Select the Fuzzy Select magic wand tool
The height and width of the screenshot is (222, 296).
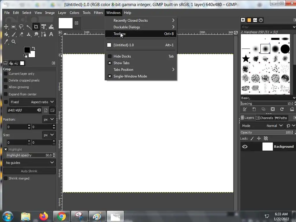[29, 27]
